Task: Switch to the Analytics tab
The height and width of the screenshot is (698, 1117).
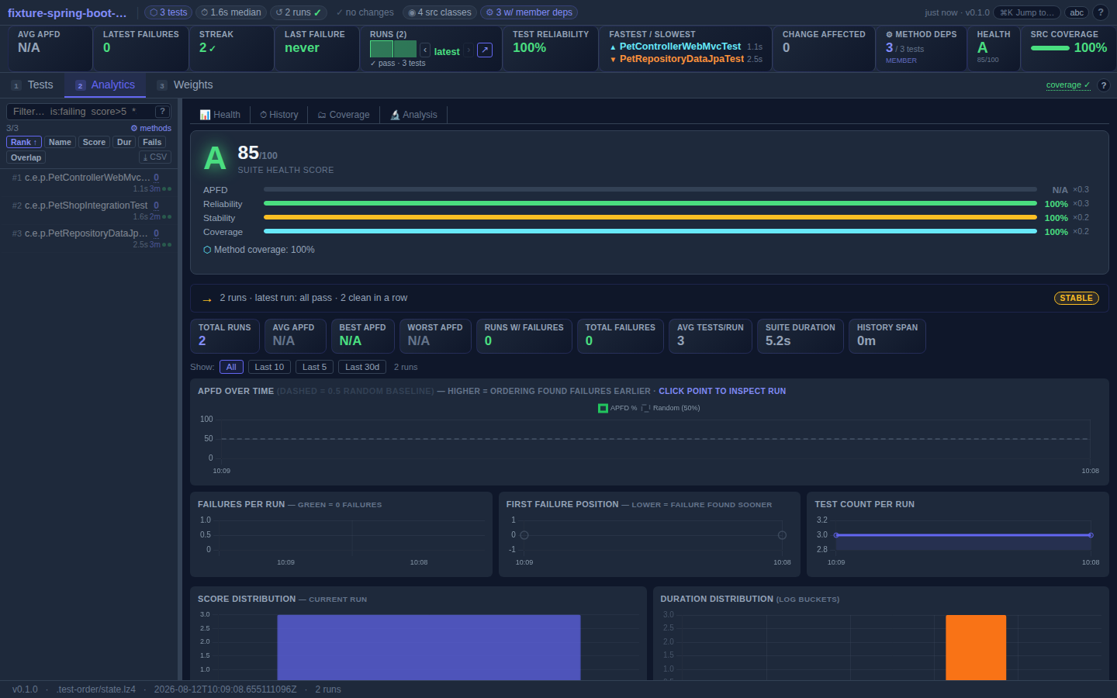Action: [x=105, y=85]
